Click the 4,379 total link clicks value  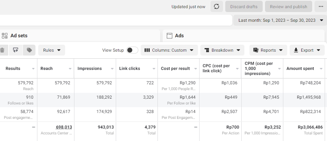[150, 127]
